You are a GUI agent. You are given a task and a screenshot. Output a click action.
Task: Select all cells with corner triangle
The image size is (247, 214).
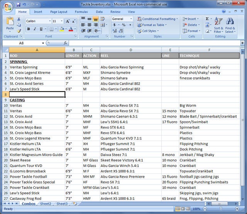tap(6, 50)
